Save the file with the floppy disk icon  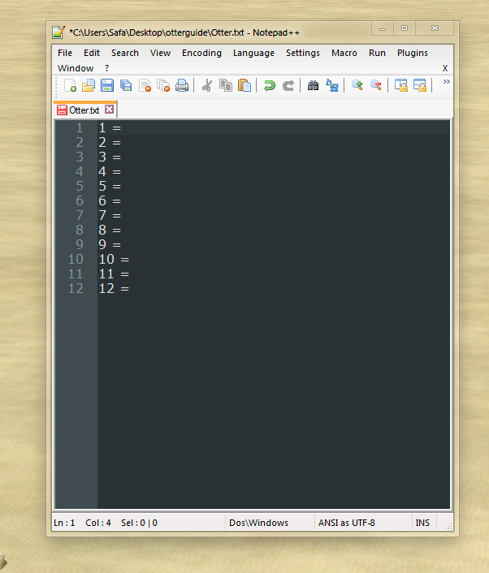(x=106, y=85)
